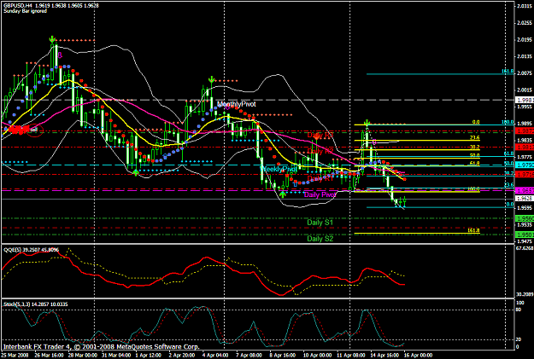Select the 80 level on the Stochastic scale
Image resolution: width=534 pixels, height=359 pixels.
(x=519, y=310)
